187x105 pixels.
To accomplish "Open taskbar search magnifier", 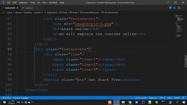I will pos(177,102).
